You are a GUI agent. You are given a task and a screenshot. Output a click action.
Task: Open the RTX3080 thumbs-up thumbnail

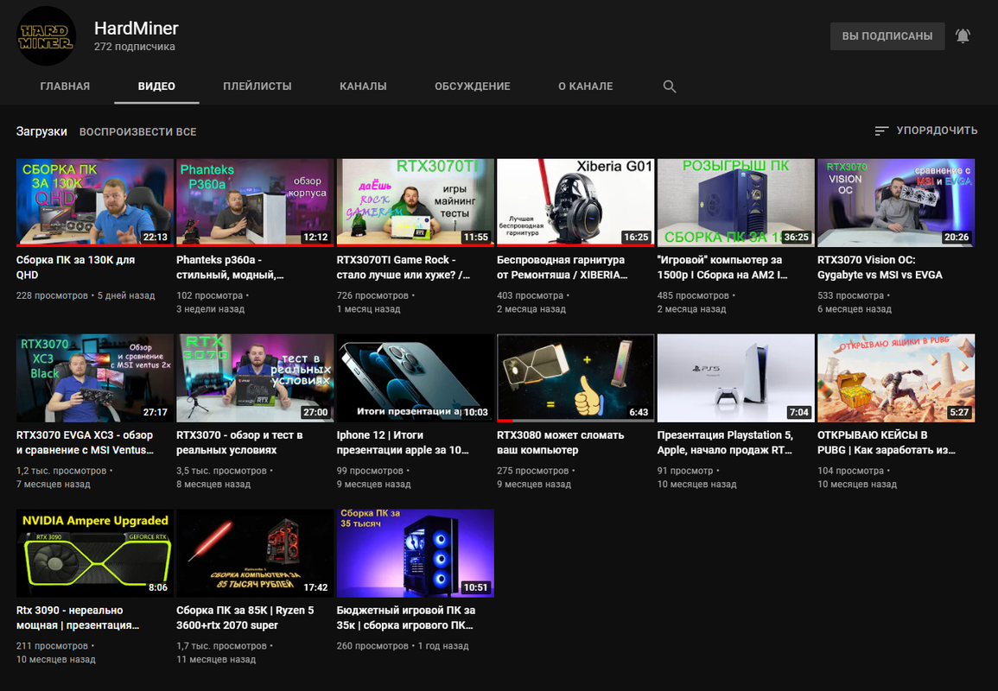pyautogui.click(x=575, y=378)
